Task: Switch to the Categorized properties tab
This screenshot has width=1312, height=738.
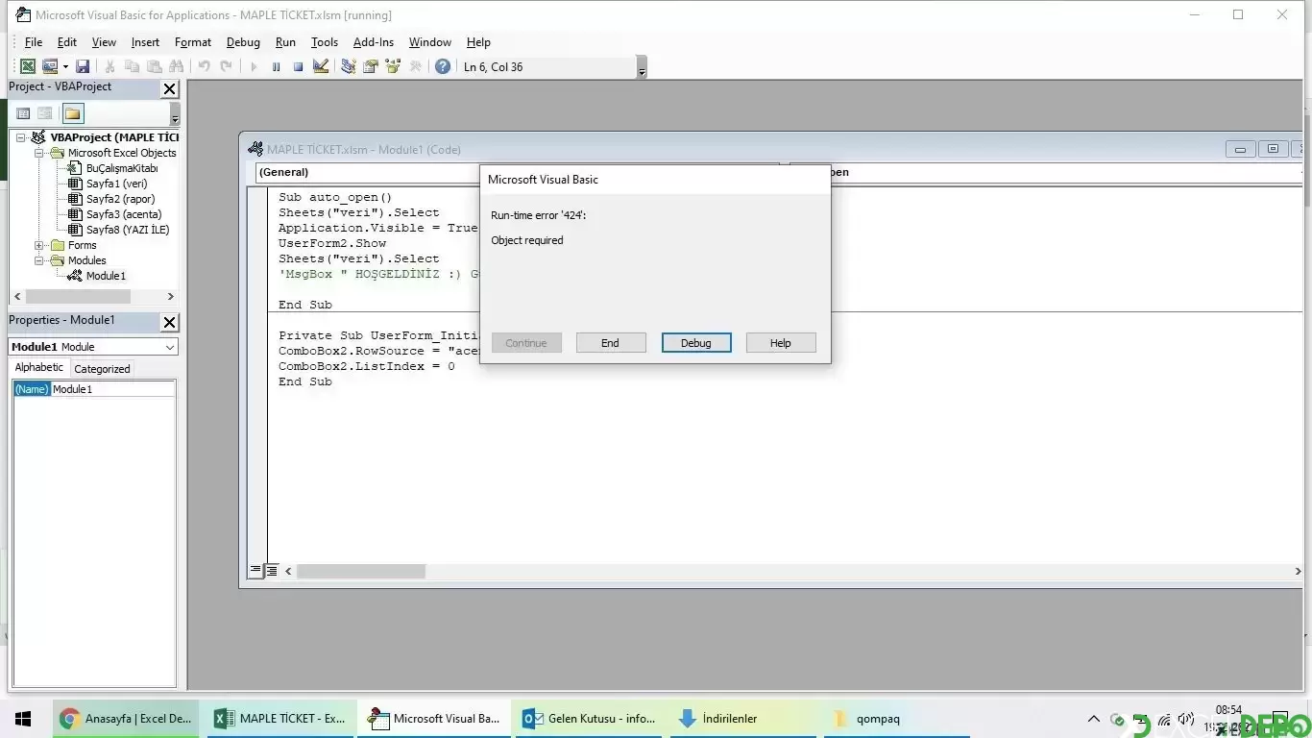Action: (x=102, y=369)
